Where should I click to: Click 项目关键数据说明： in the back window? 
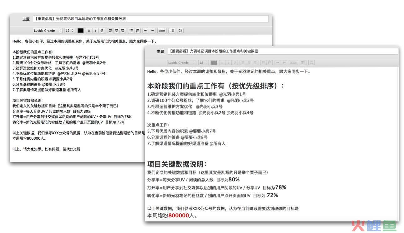coord(28,101)
